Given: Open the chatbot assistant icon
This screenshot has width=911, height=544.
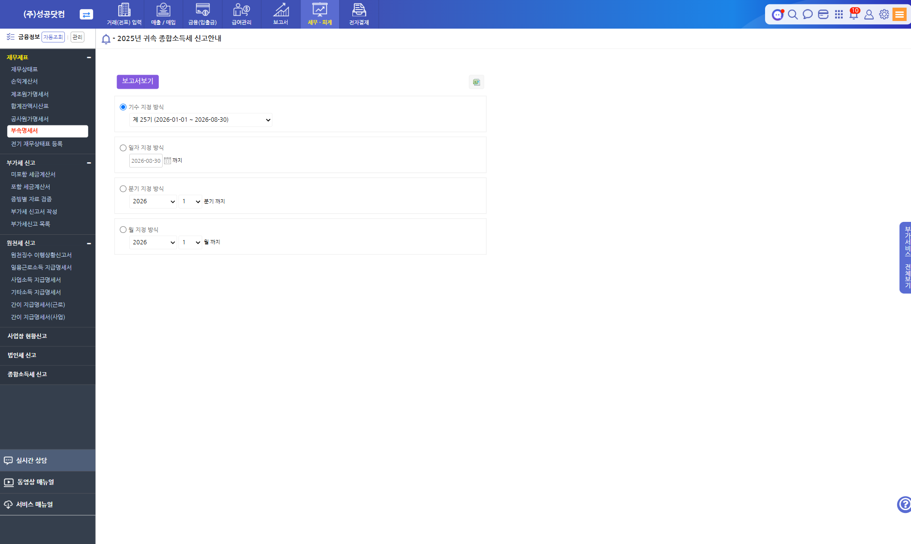Looking at the screenshot, I should 777,14.
